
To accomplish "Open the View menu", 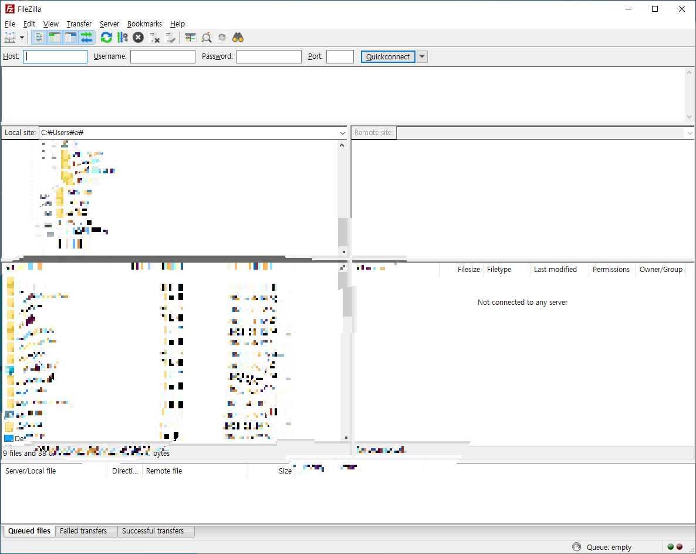I will click(x=50, y=24).
